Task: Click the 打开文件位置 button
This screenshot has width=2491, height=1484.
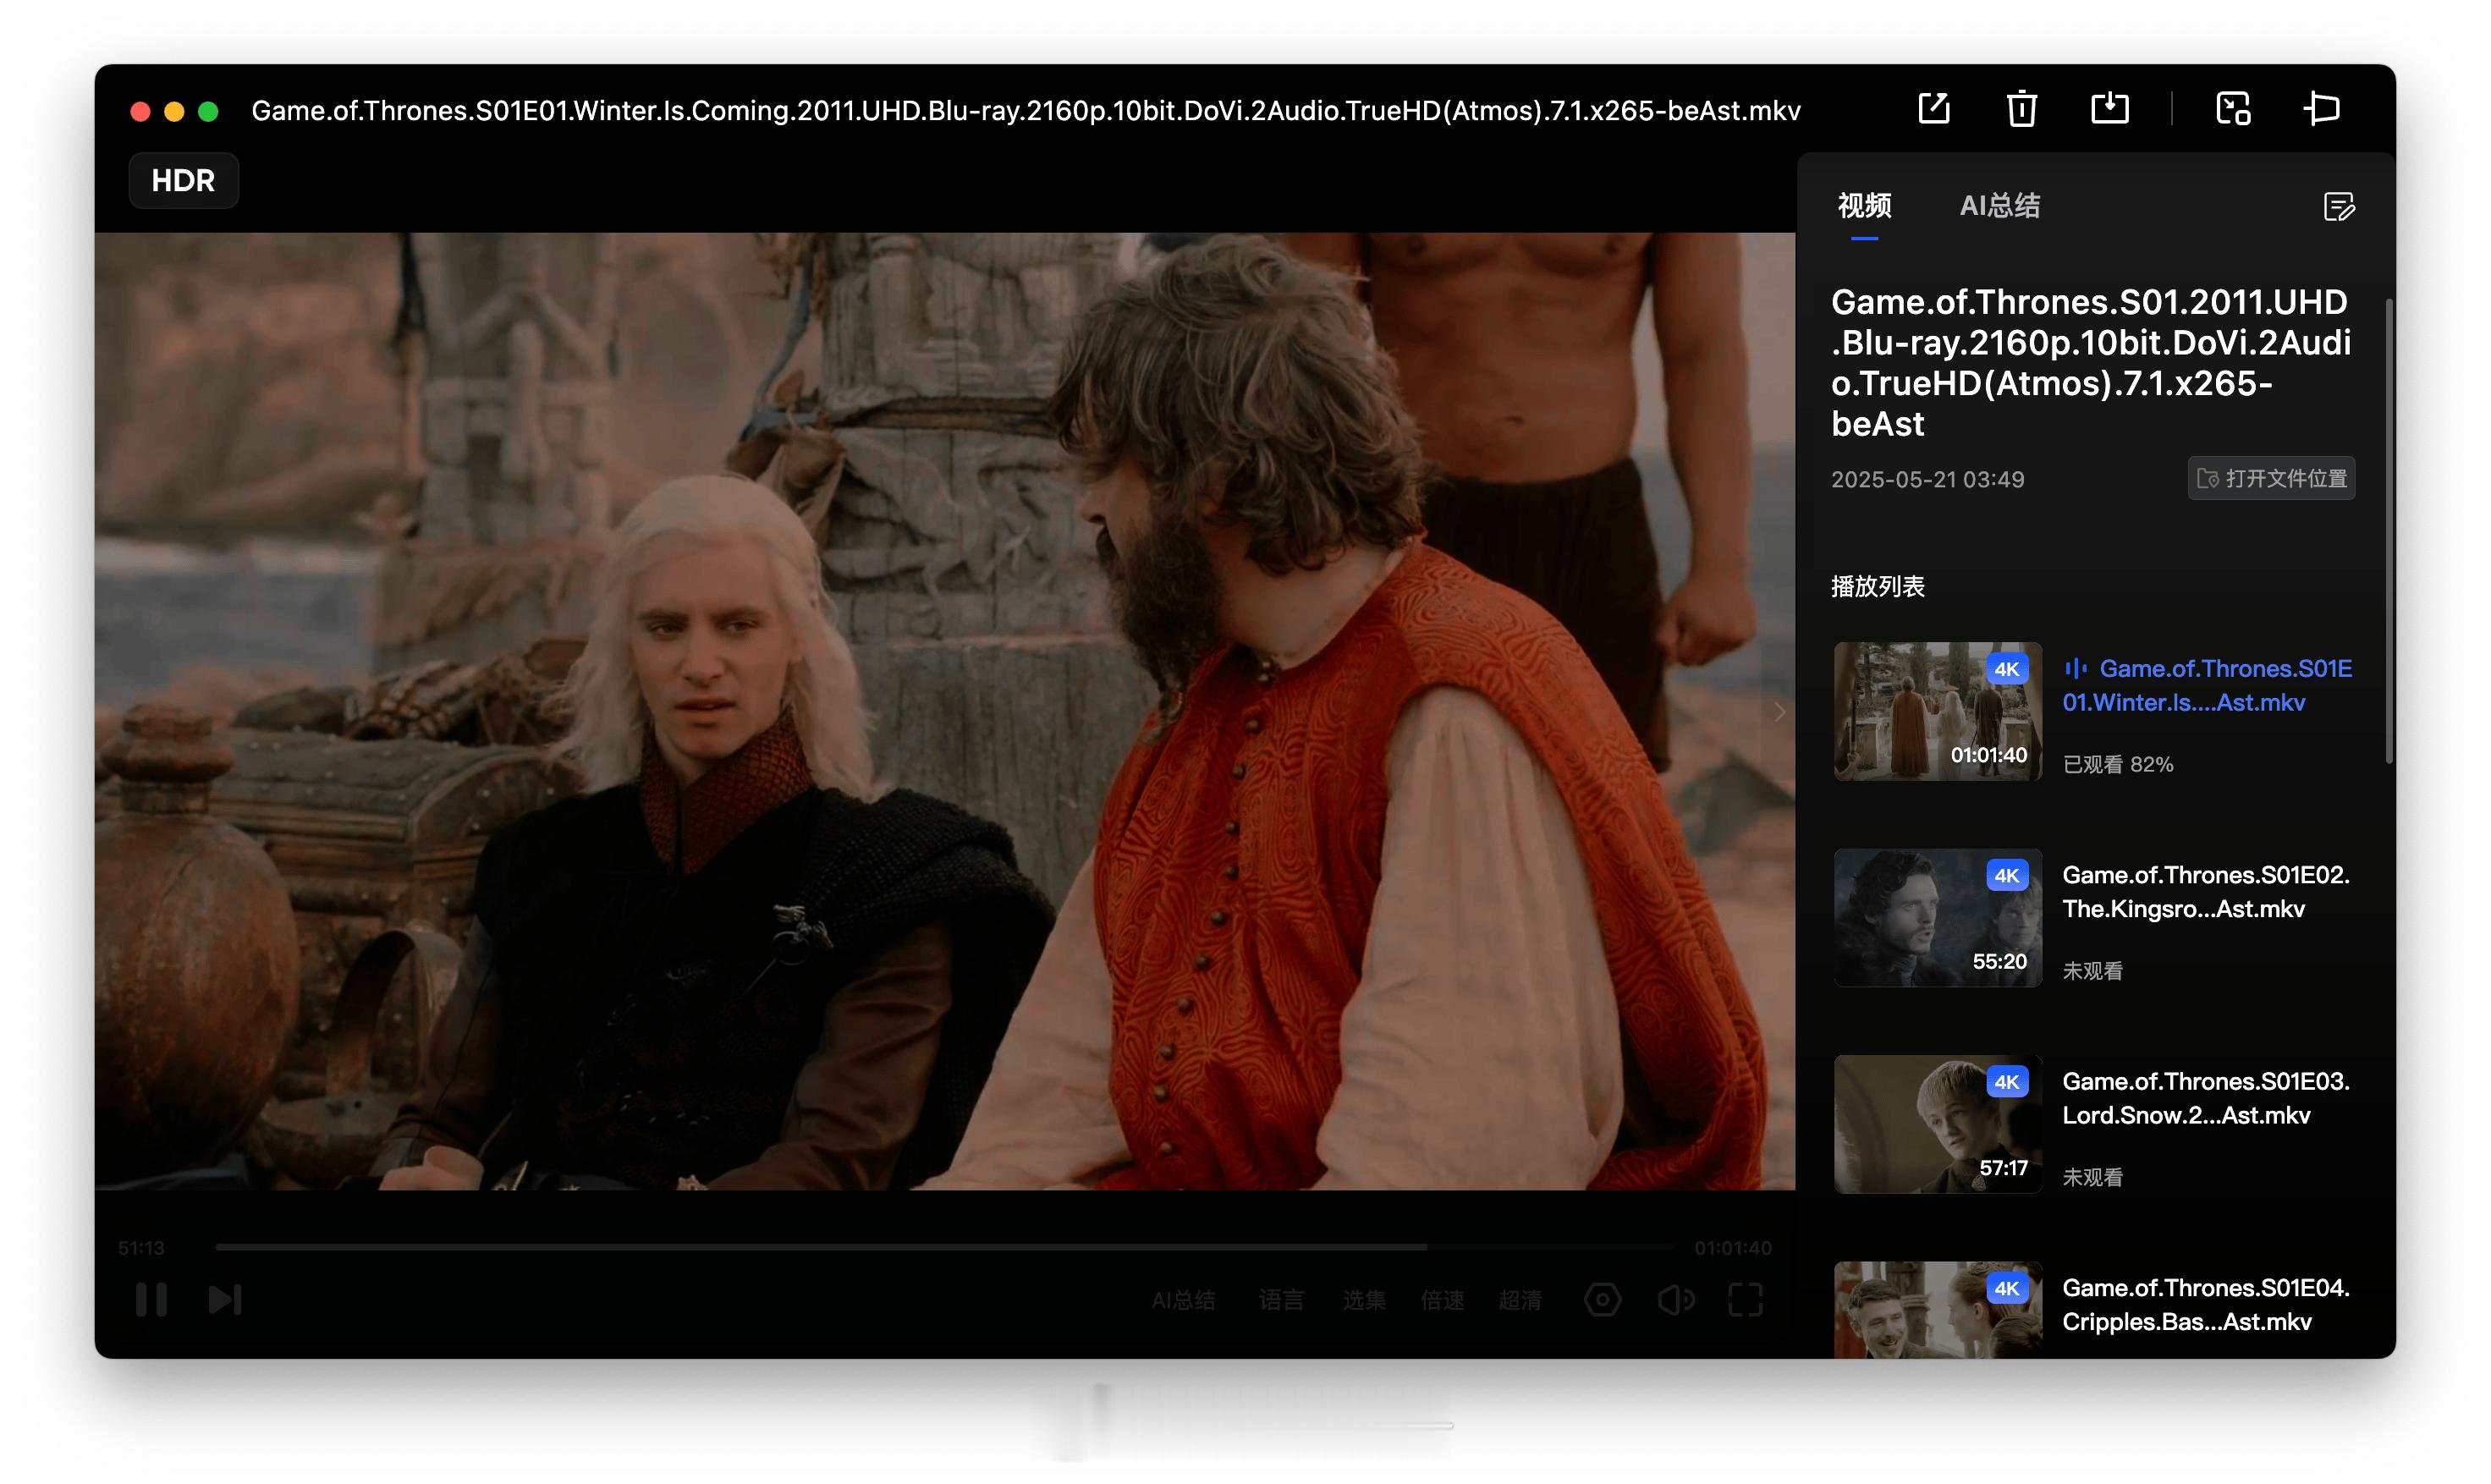Action: pyautogui.click(x=2270, y=478)
